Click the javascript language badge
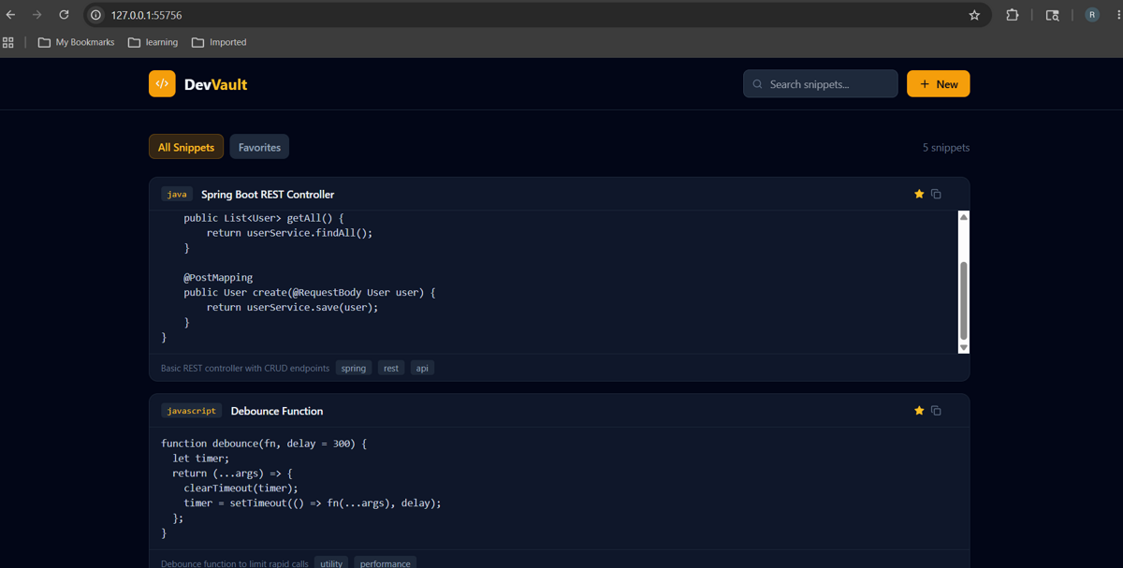Screen dimensions: 1123x568 click(x=192, y=411)
